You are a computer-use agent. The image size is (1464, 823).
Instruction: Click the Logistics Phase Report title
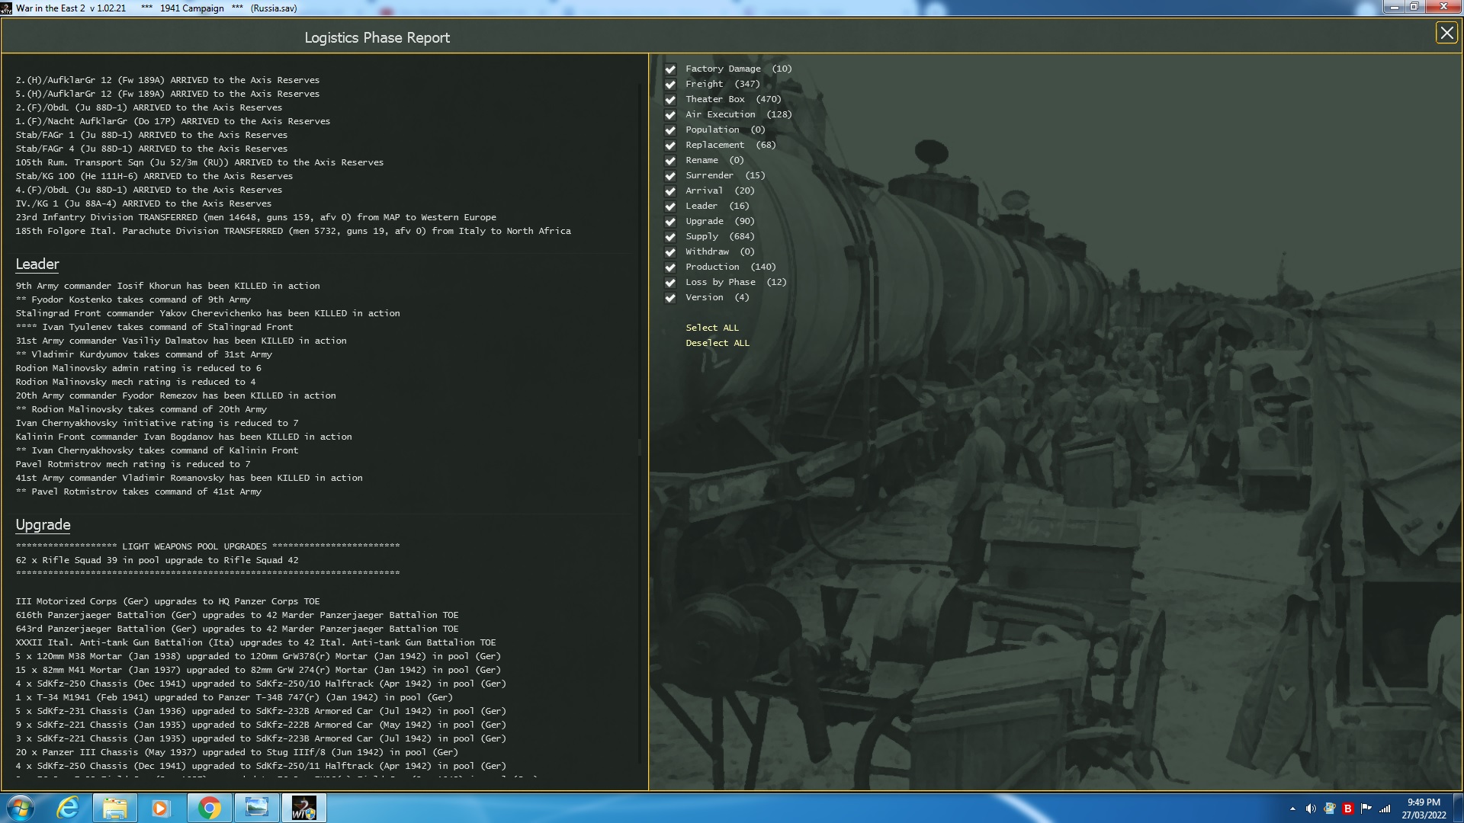coord(377,38)
